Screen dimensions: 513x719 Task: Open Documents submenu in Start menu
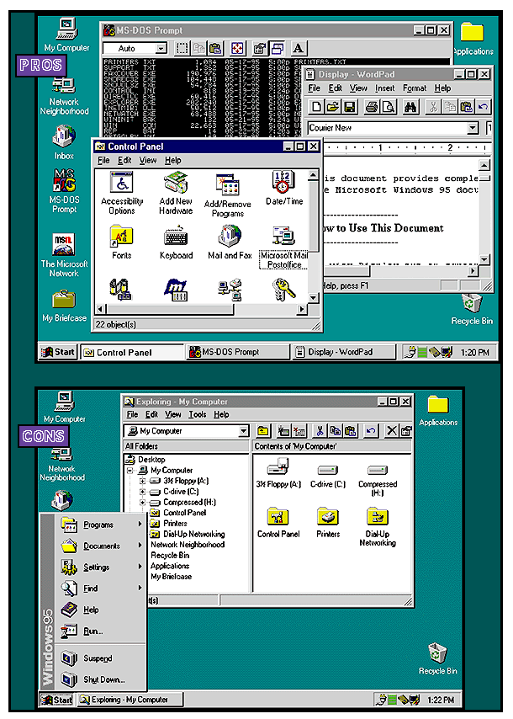tap(101, 546)
